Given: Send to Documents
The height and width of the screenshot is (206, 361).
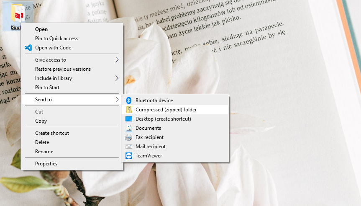Looking at the screenshot, I should 175,128.
